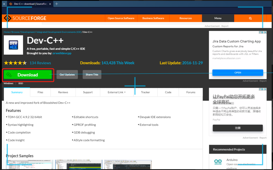273x170 pixels.
Task: Click the Arduino project logo icon
Action: click(x=218, y=162)
